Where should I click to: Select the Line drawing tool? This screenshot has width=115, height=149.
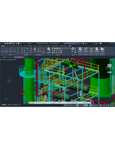coord(2,50)
